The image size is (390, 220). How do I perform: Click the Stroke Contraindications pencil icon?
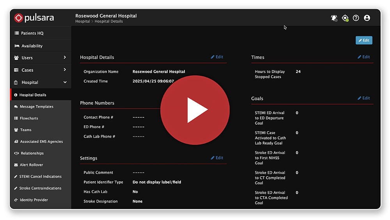click(x=16, y=188)
